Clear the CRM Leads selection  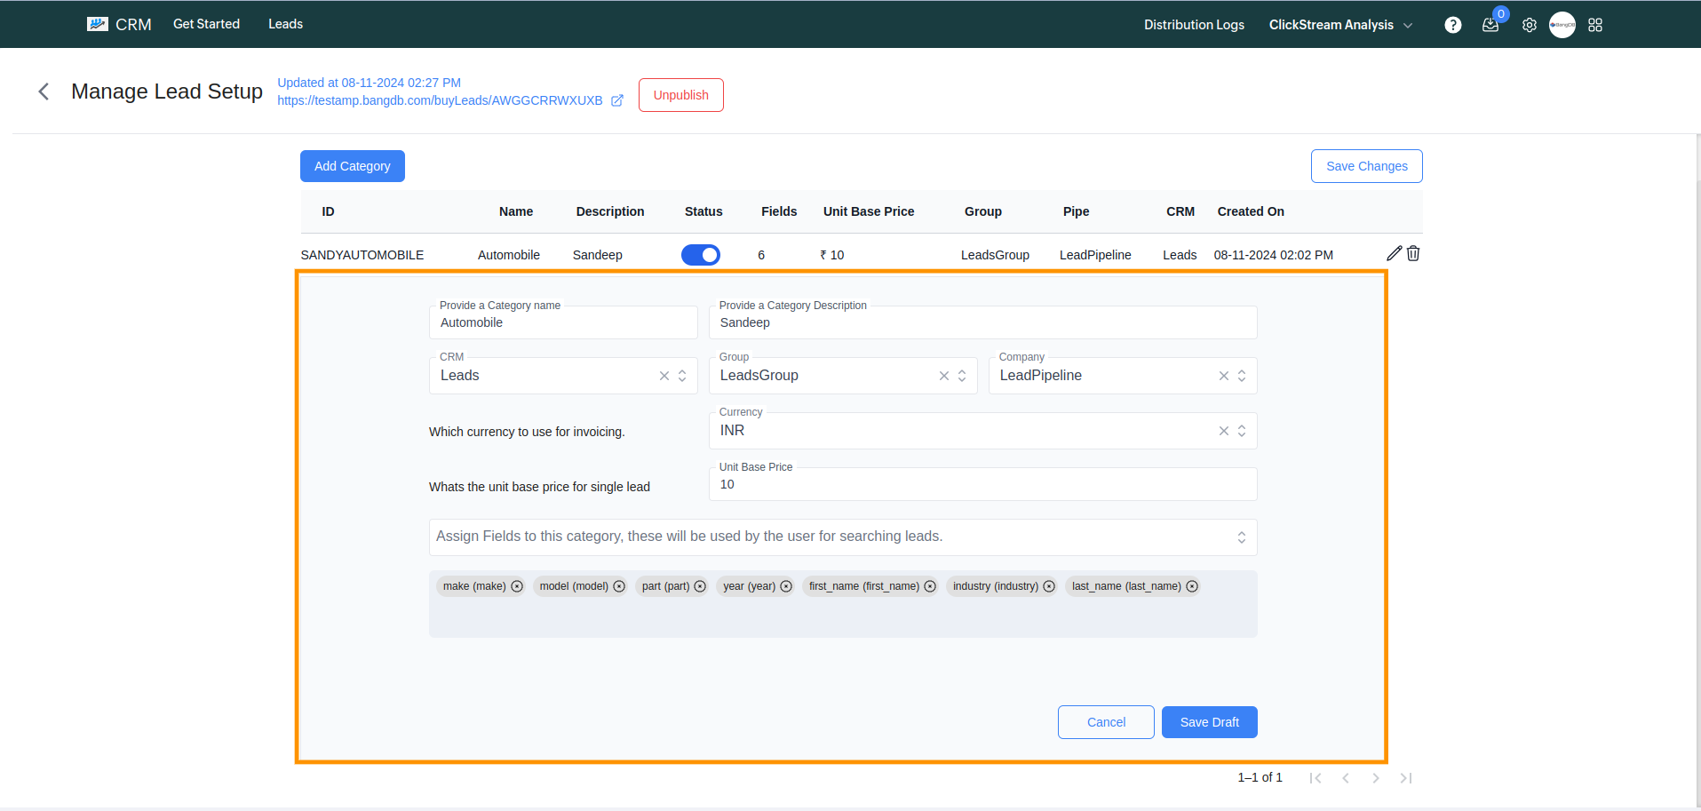pos(664,376)
